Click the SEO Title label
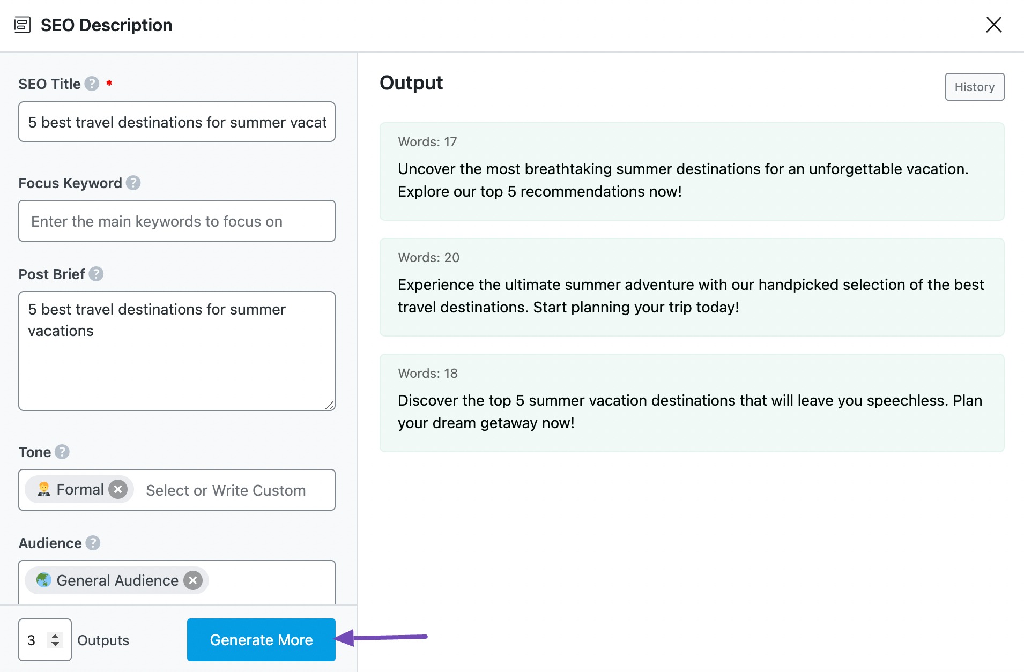Screen dimensions: 1024x672 coord(49,84)
